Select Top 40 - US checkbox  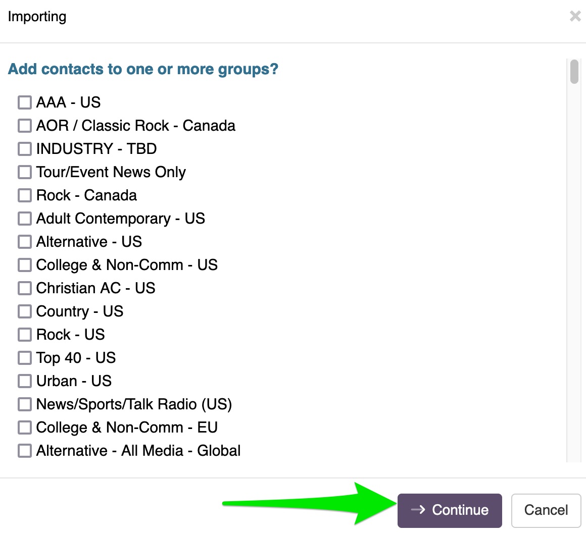pos(25,358)
